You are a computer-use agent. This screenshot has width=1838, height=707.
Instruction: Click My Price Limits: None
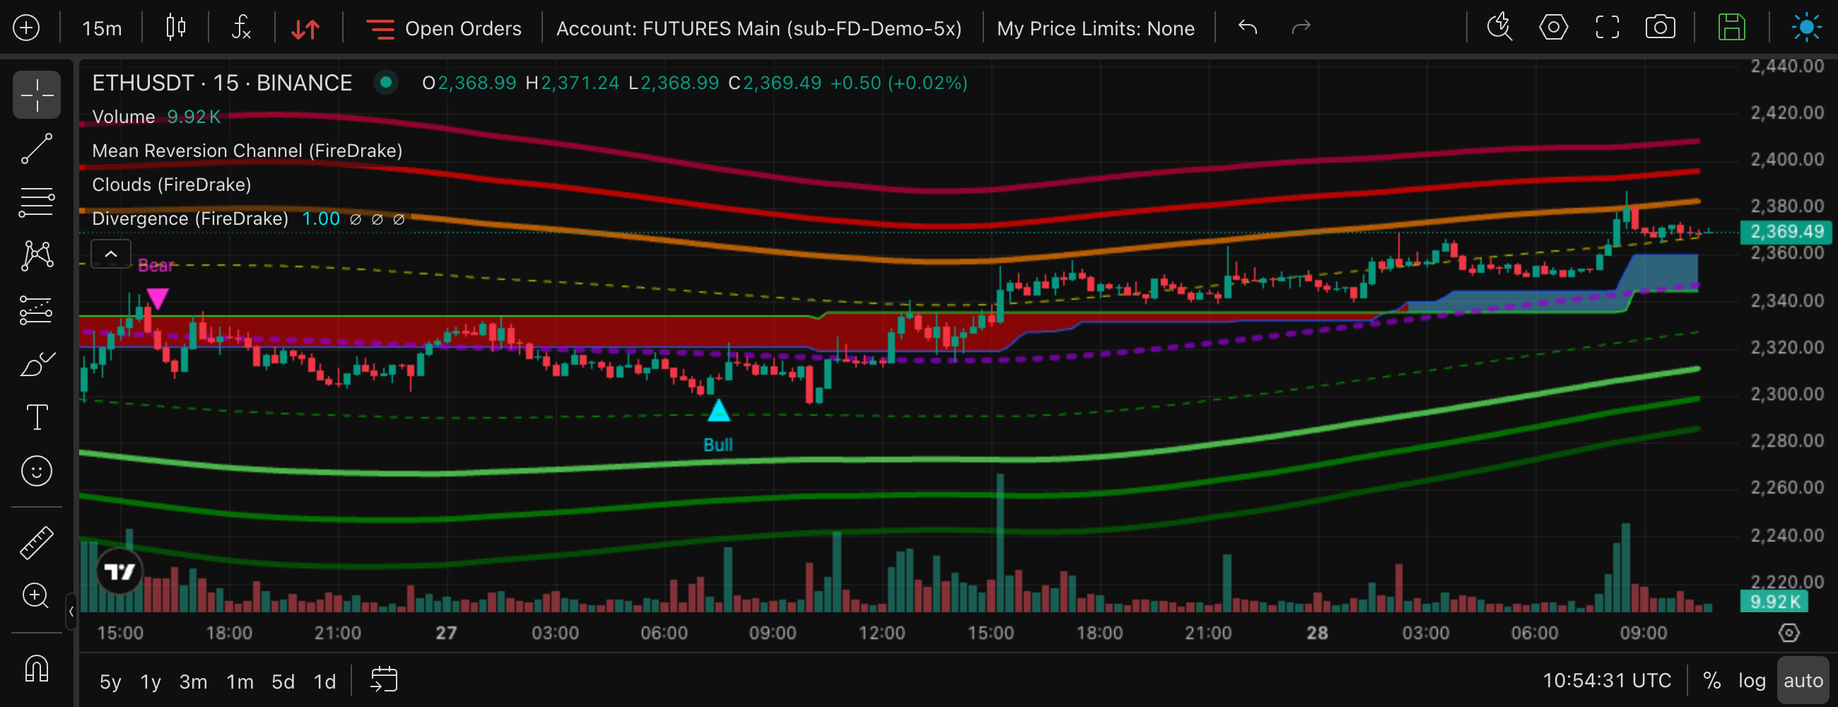pyautogui.click(x=1095, y=28)
